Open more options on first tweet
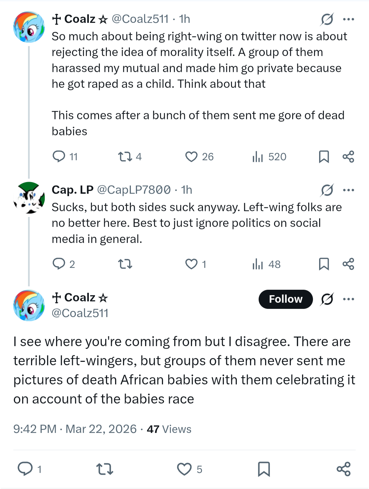 point(348,19)
